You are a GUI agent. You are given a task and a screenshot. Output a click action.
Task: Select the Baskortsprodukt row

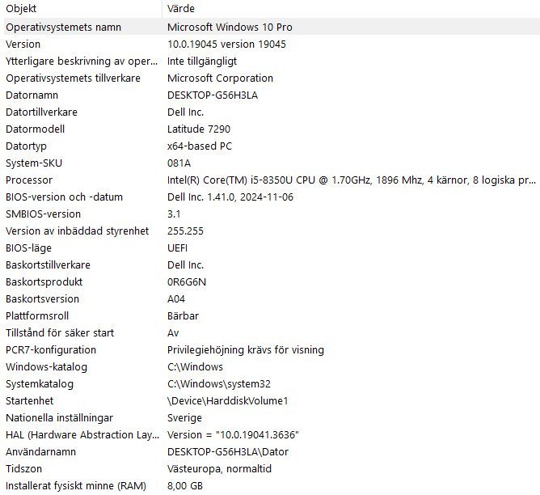[x=44, y=281]
